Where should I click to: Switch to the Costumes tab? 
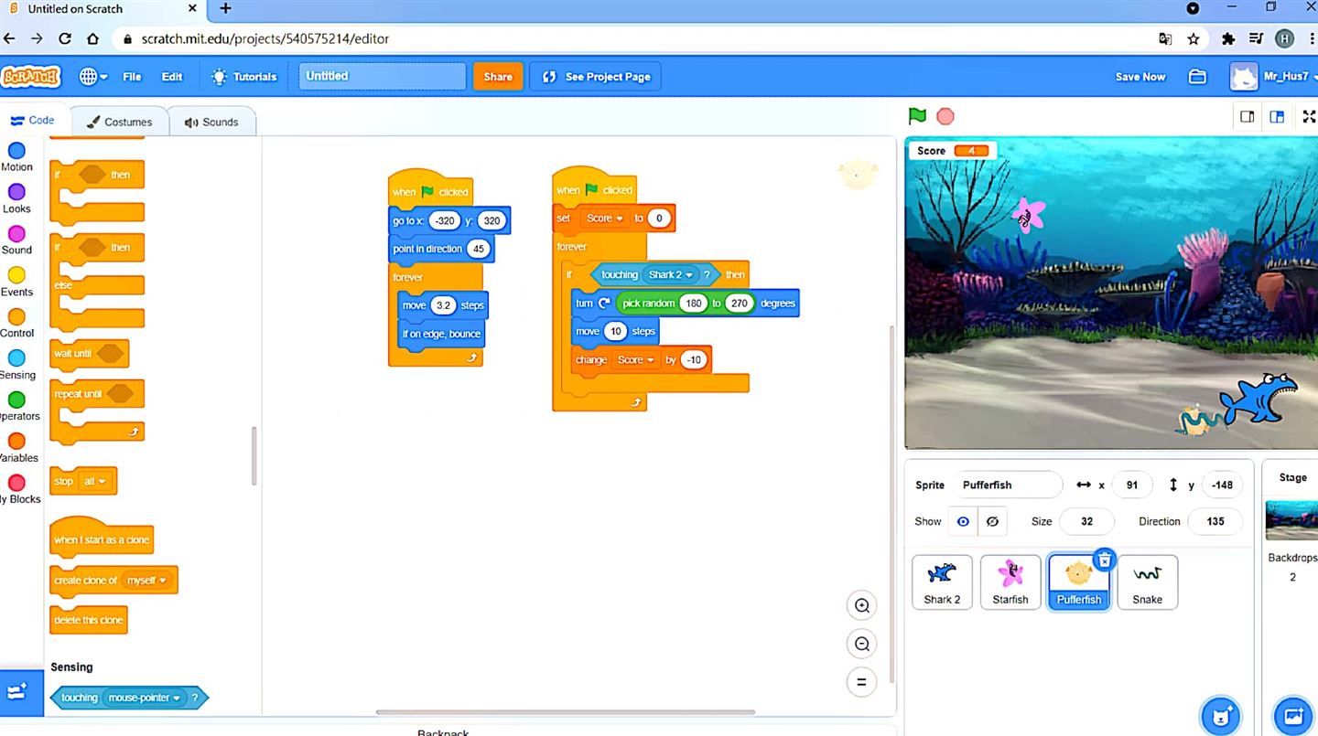tap(119, 122)
